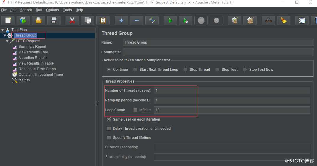Click the testcsv tools icon

(x=14, y=80)
